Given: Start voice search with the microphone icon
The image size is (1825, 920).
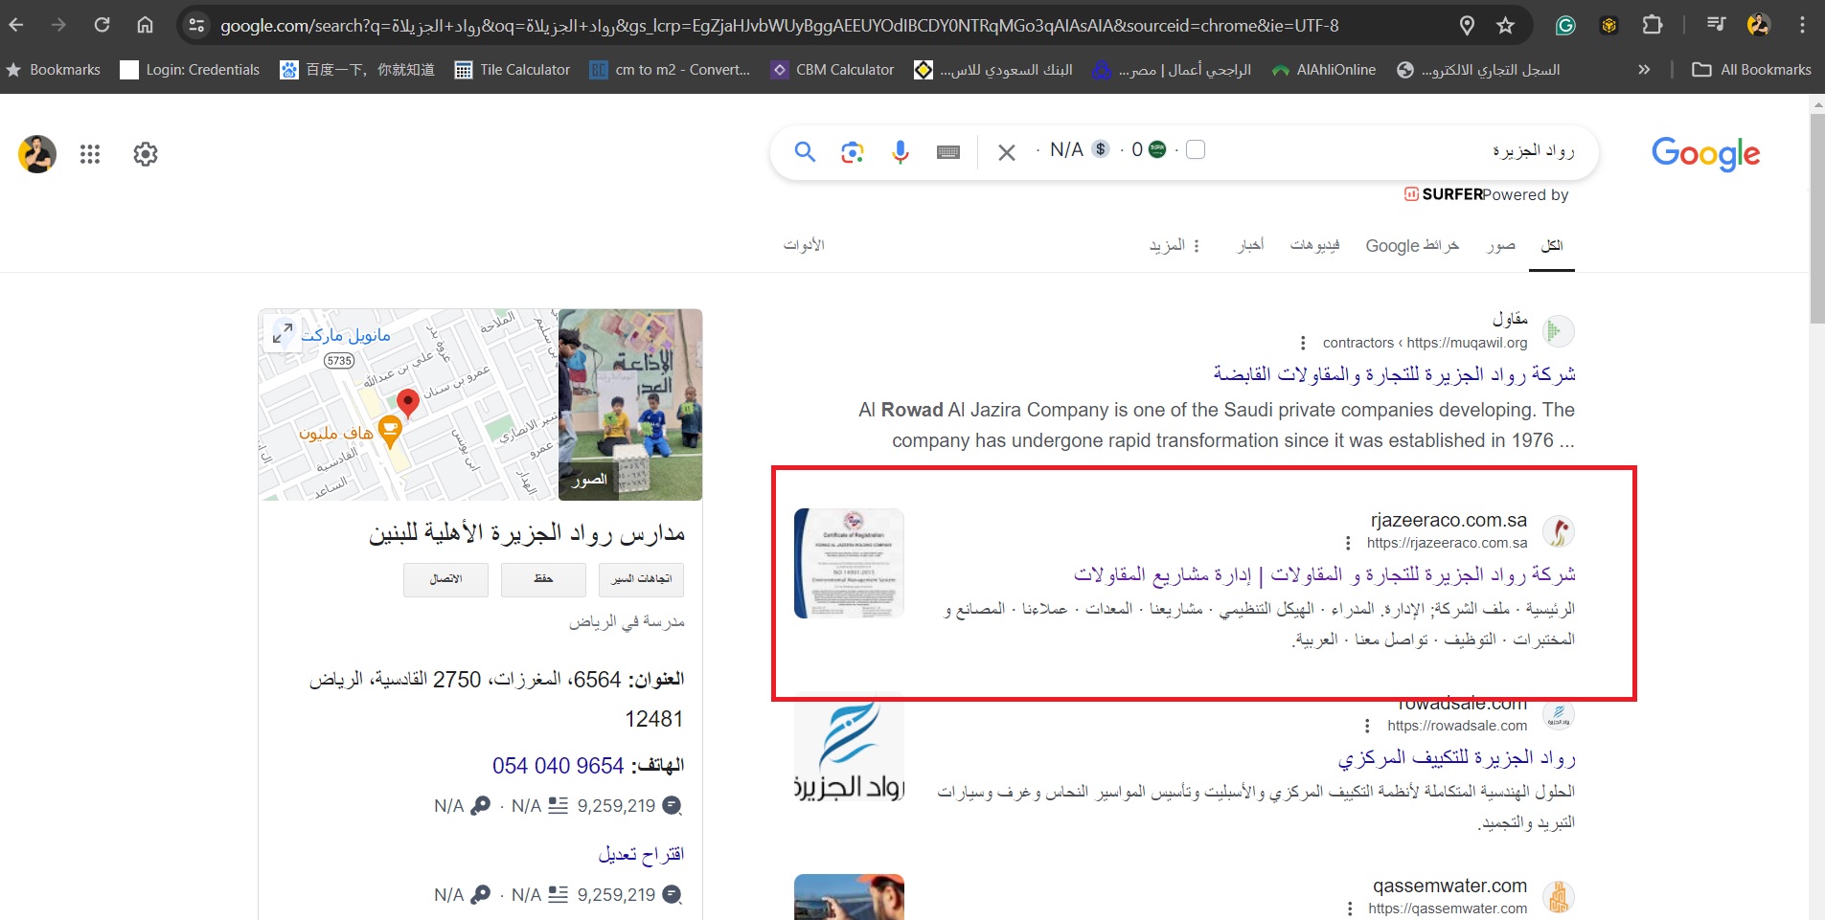Looking at the screenshot, I should coord(900,152).
